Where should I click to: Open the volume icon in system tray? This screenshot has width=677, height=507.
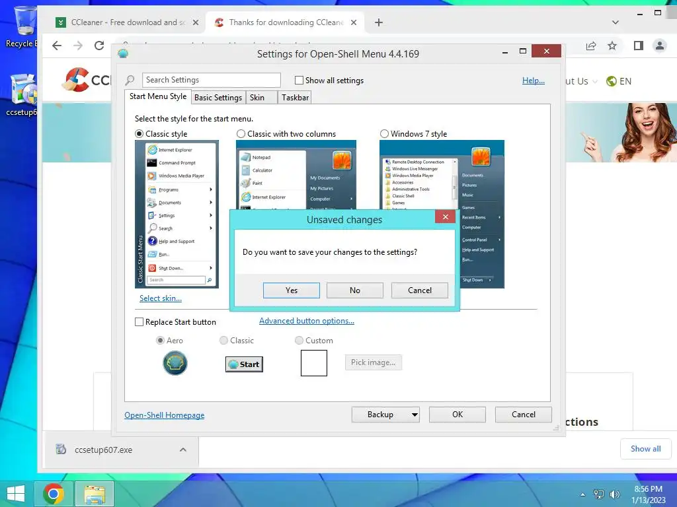coord(614,494)
